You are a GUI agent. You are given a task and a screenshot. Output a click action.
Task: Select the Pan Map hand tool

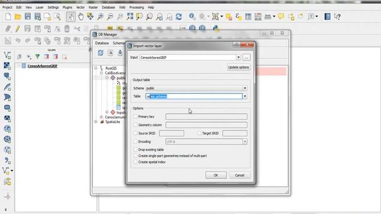(x=81, y=17)
